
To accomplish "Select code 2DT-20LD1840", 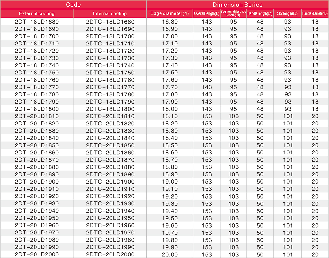I will [37, 138].
